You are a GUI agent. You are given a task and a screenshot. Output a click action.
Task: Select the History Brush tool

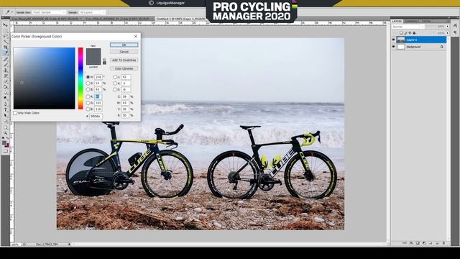click(5, 76)
